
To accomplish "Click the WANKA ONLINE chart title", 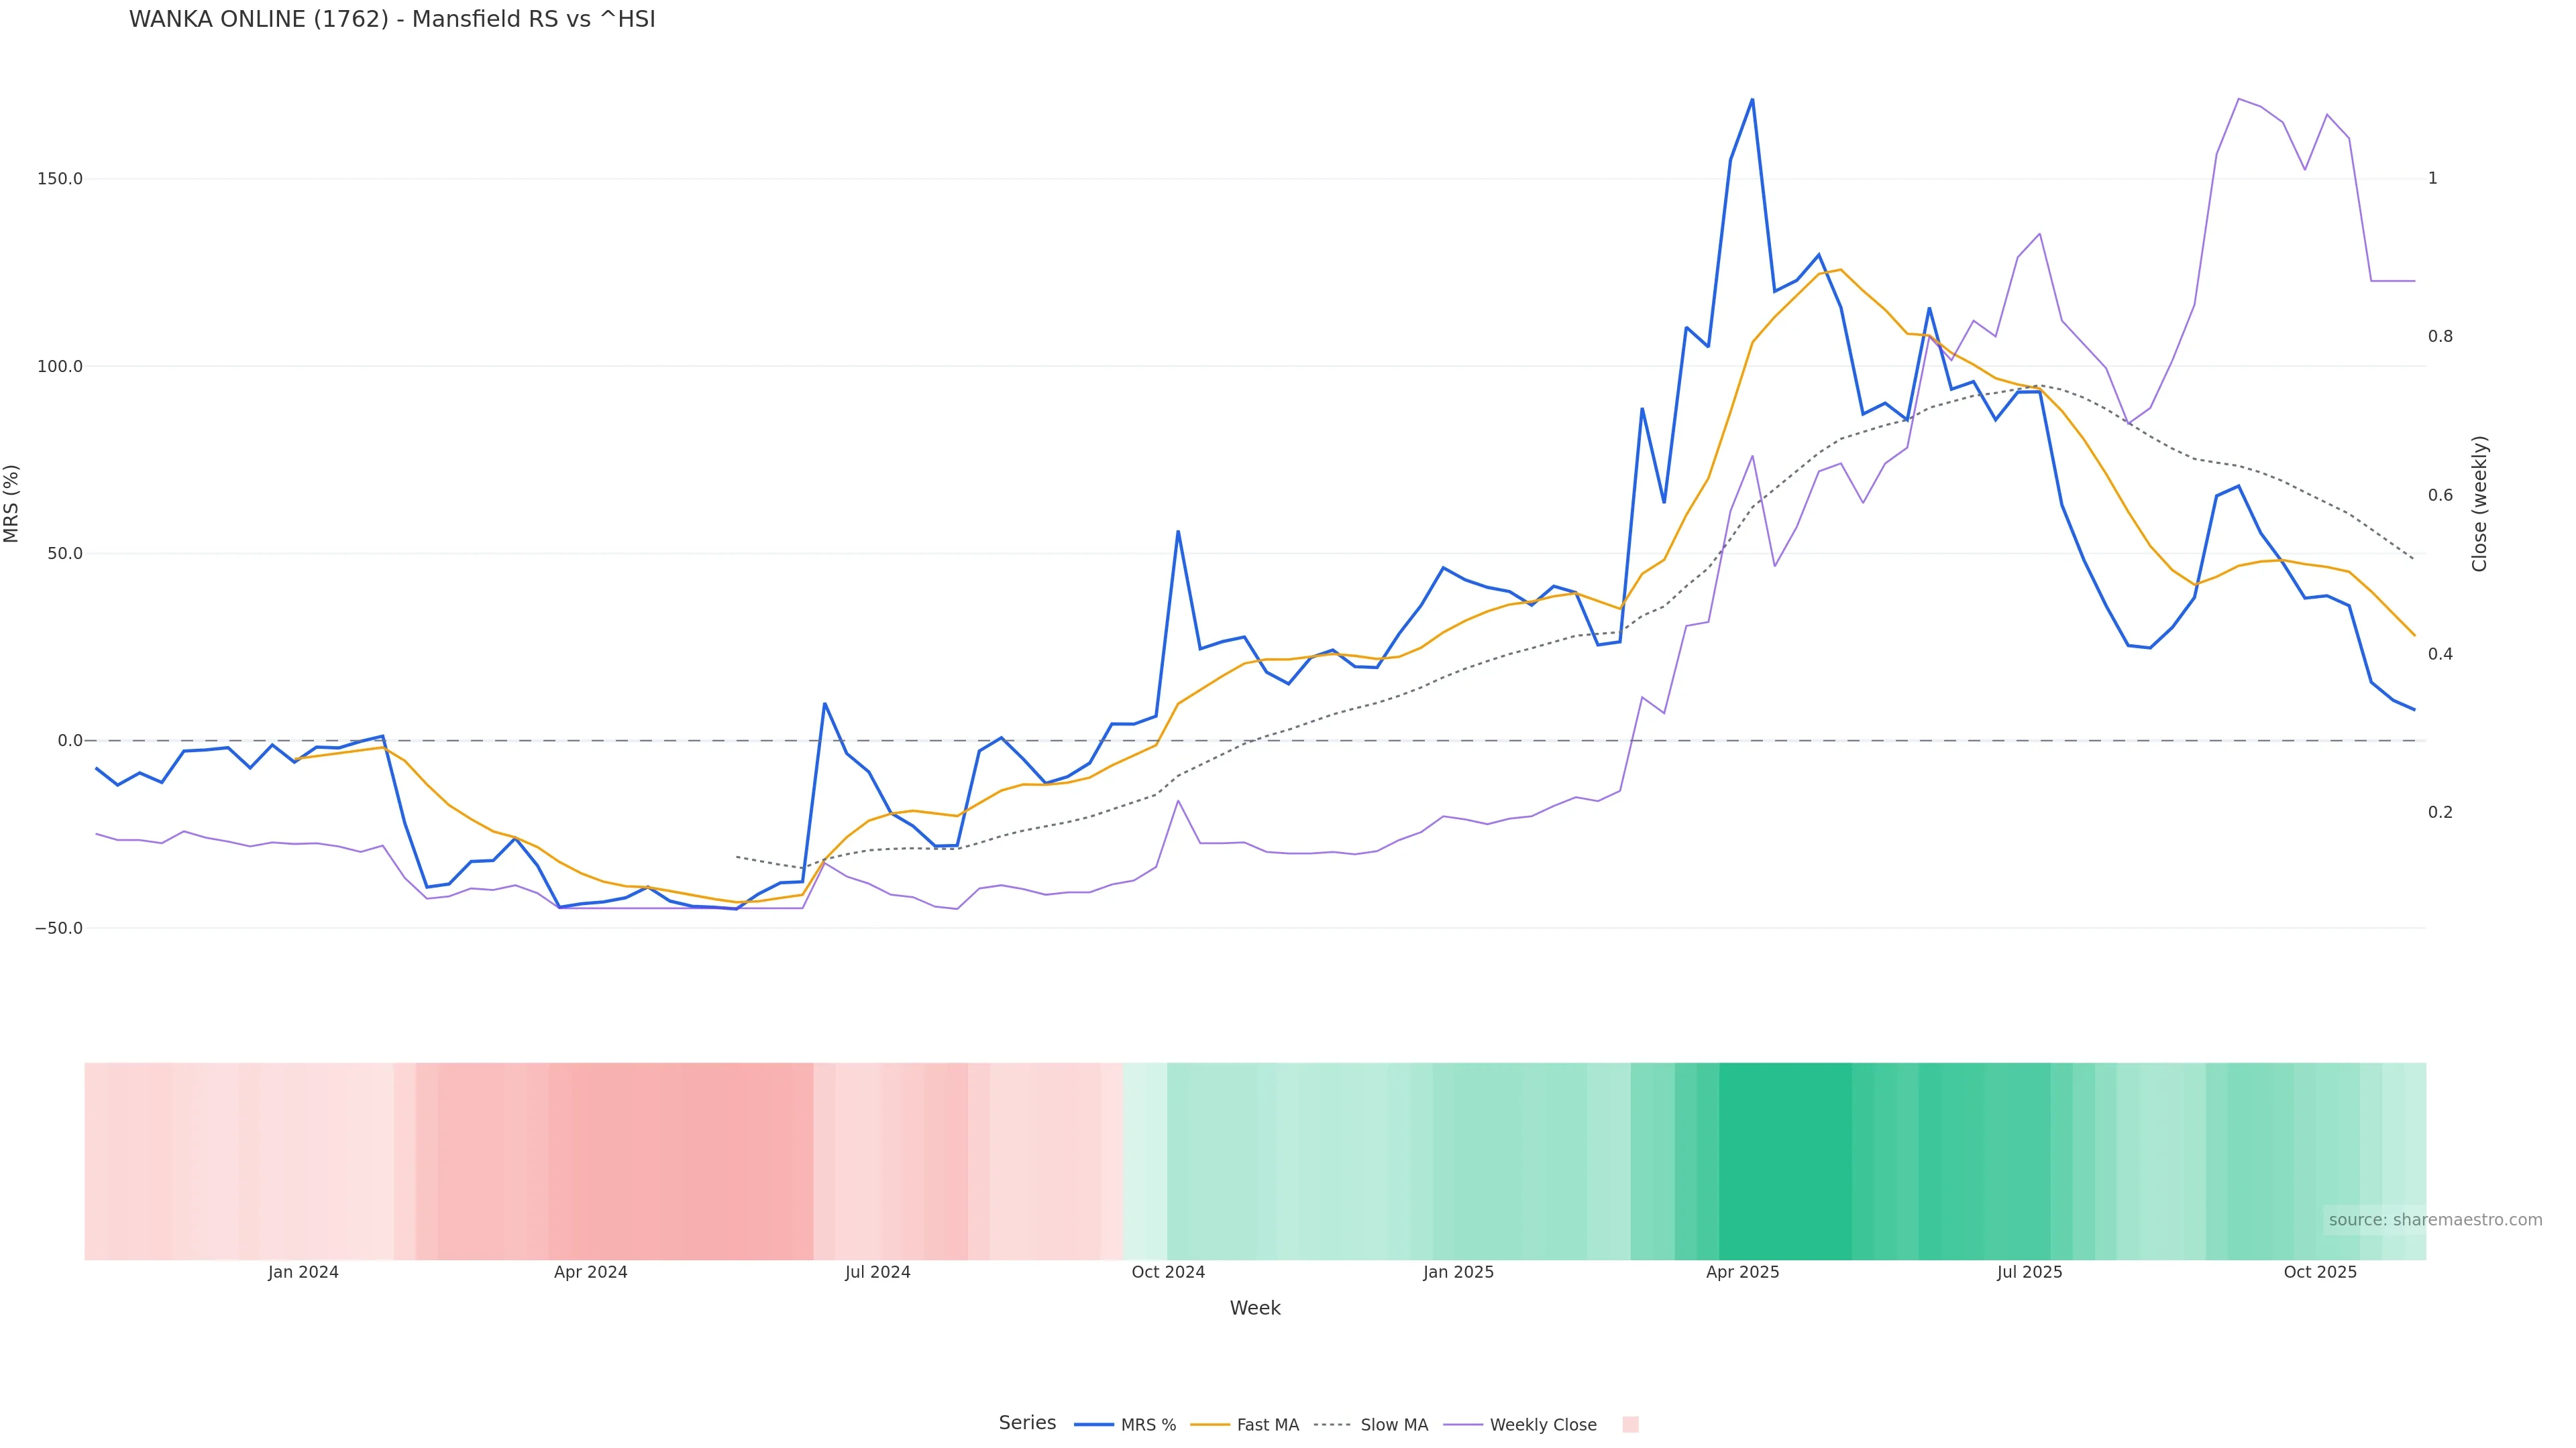I will click(x=392, y=19).
